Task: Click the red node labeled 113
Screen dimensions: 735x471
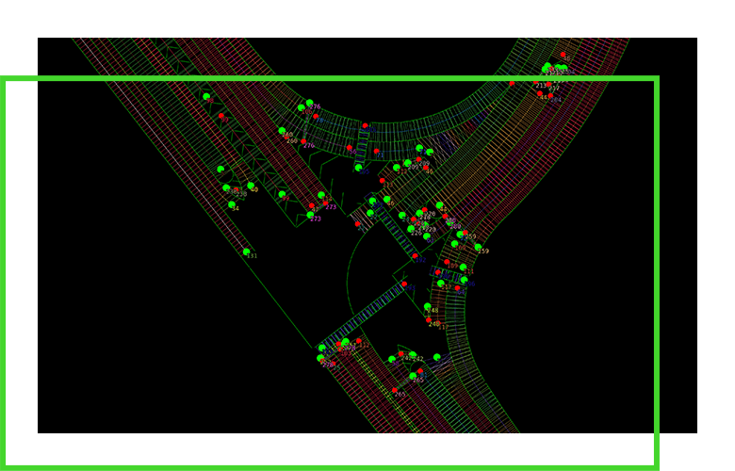Action: coord(382,181)
